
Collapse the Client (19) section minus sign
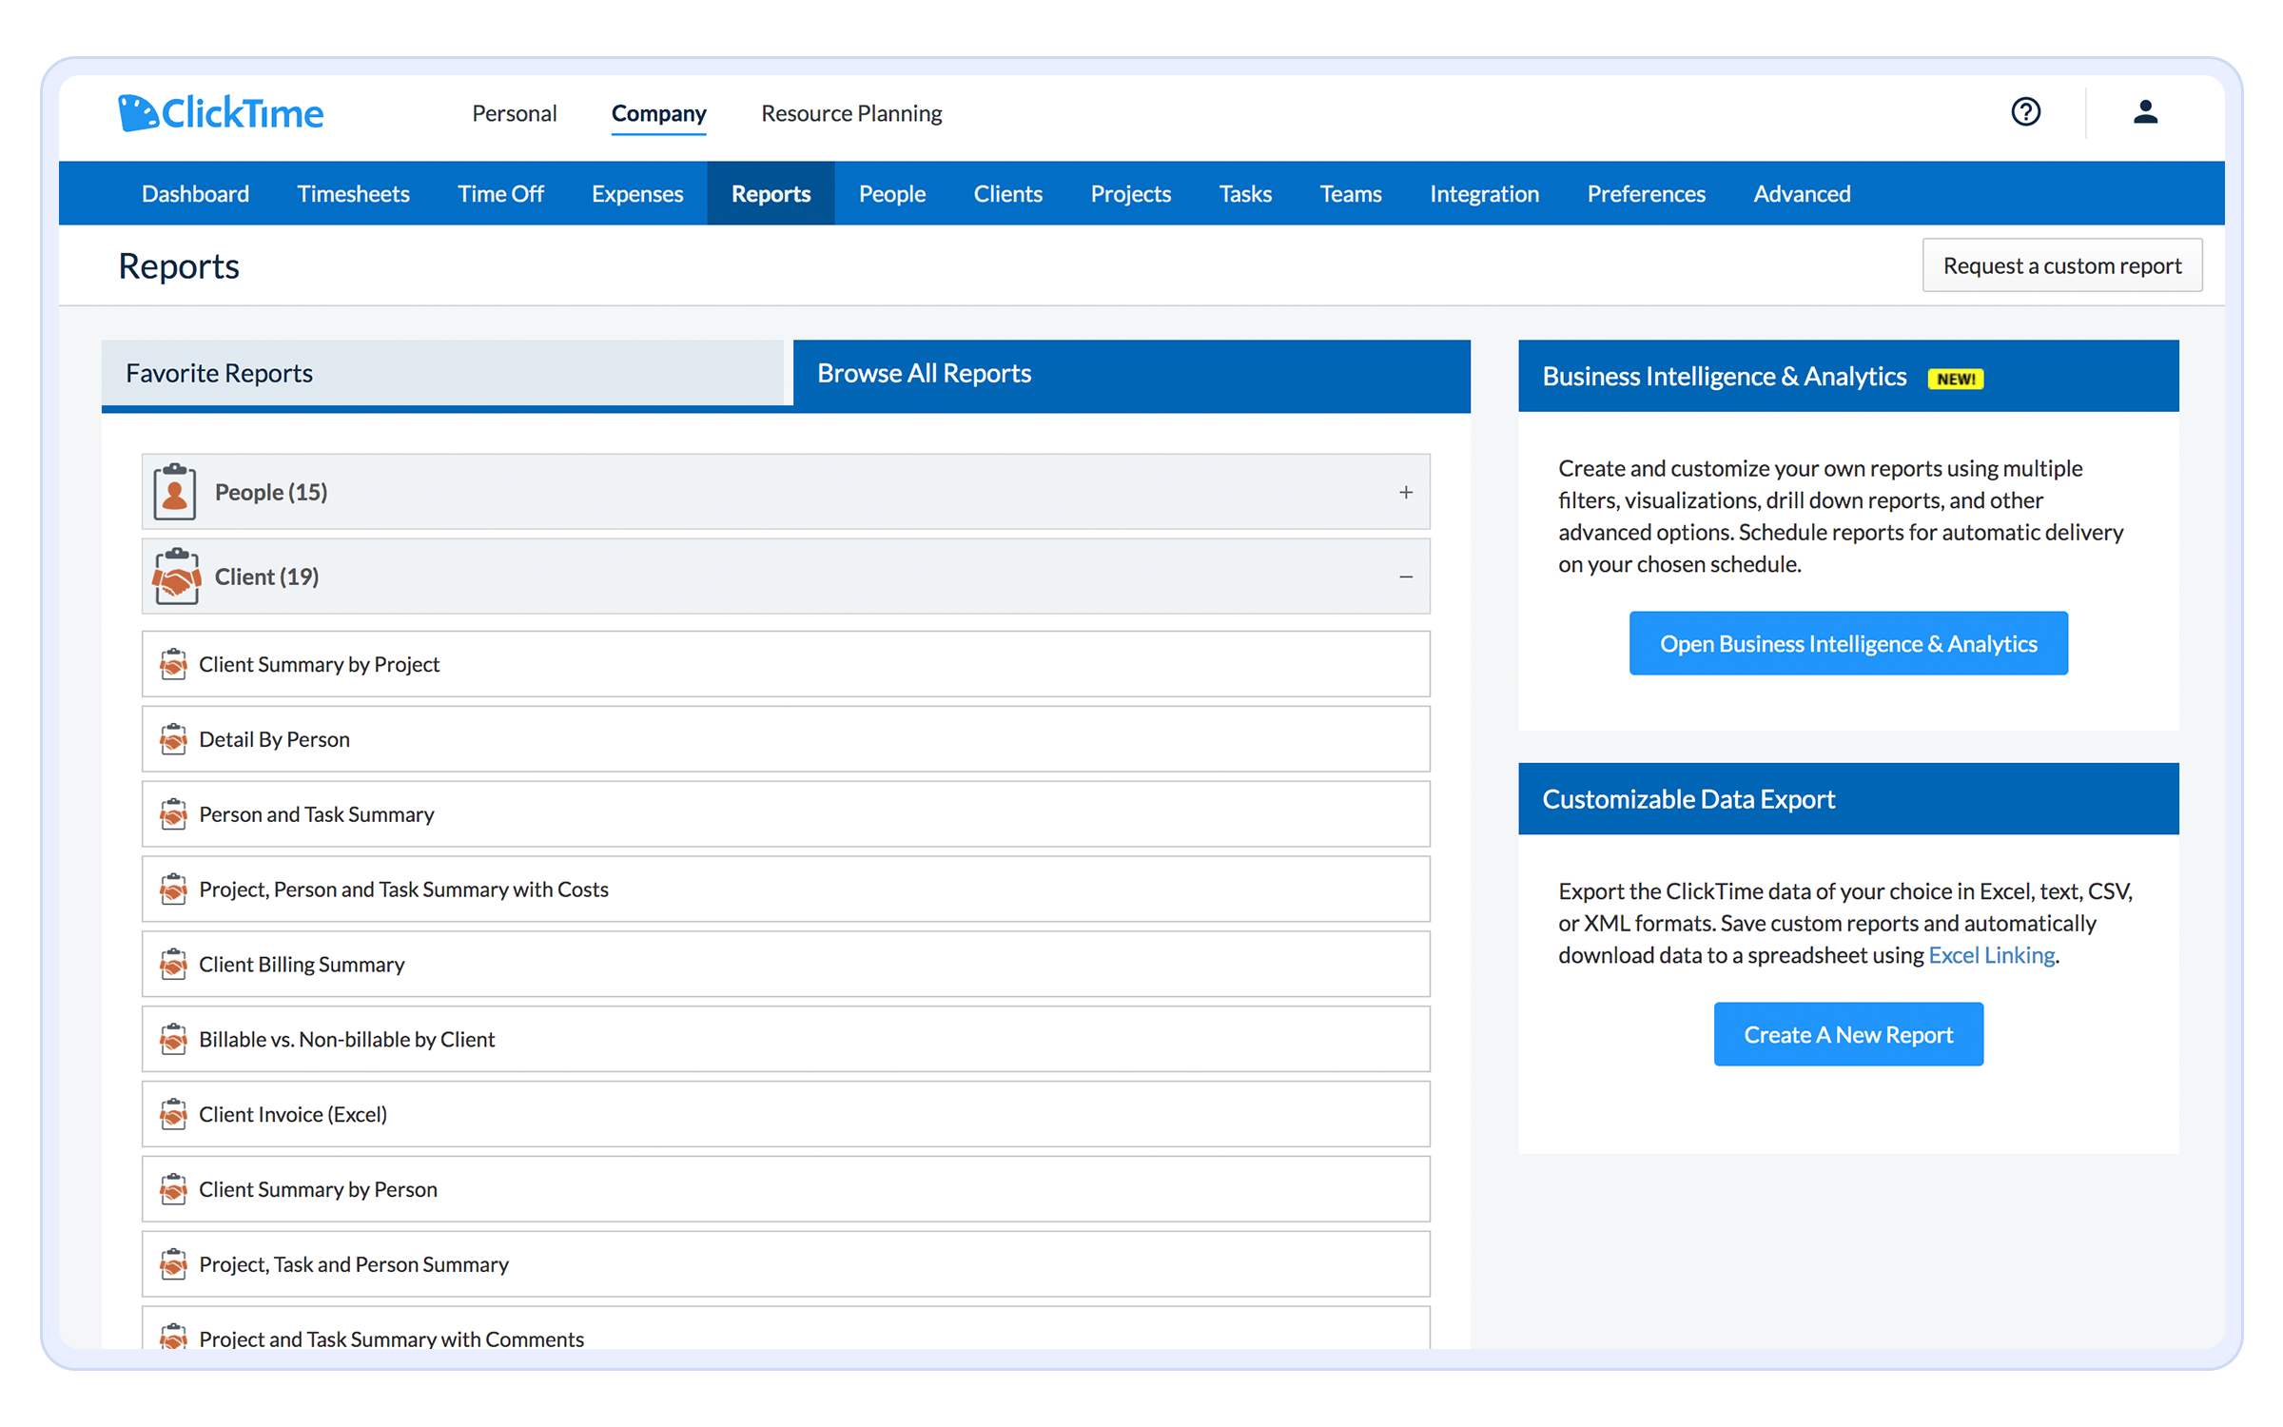tap(1406, 577)
